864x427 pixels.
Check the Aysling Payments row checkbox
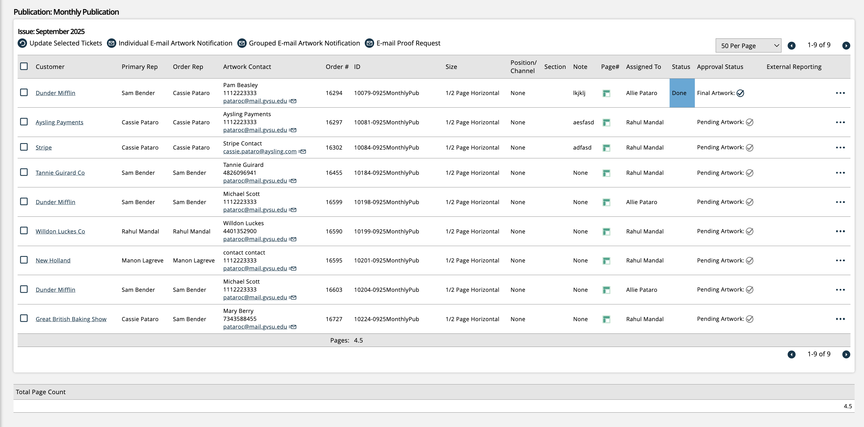point(24,122)
